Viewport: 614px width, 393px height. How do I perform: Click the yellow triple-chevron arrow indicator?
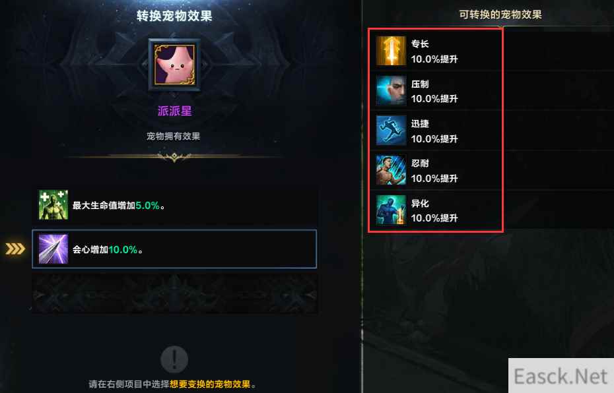pos(15,249)
